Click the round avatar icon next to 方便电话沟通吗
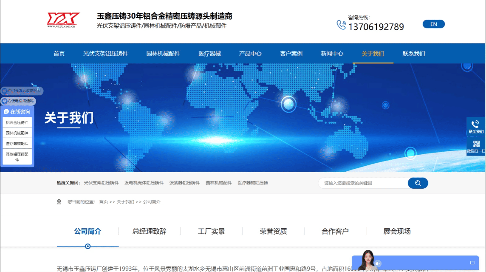486x272 pixels. pyautogui.click(x=4, y=101)
